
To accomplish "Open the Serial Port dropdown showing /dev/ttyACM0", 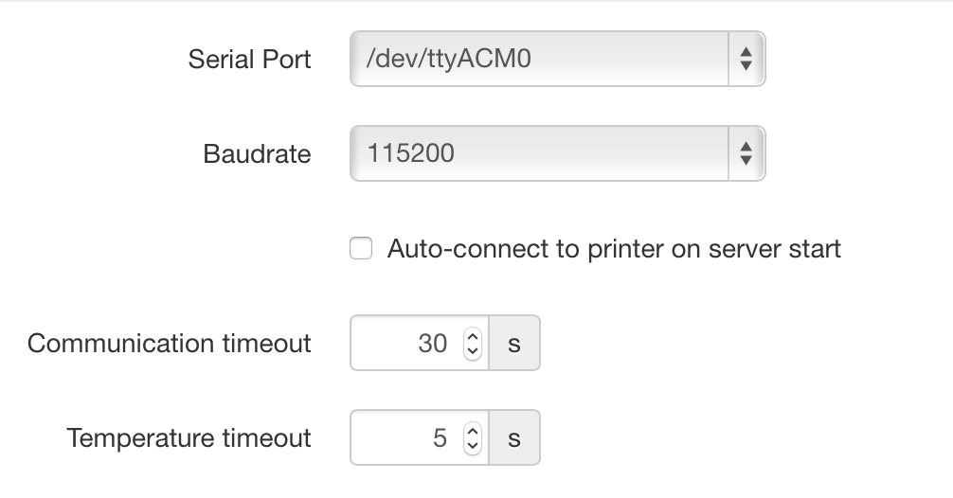I will click(x=540, y=60).
